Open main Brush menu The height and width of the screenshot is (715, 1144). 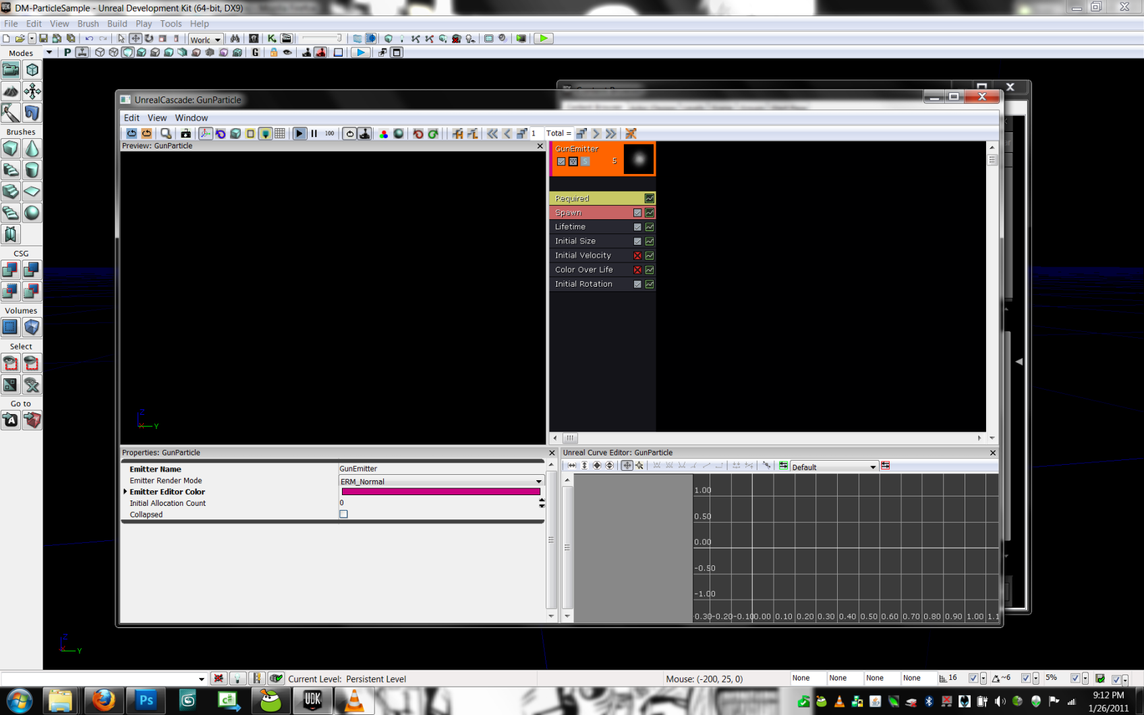[88, 24]
